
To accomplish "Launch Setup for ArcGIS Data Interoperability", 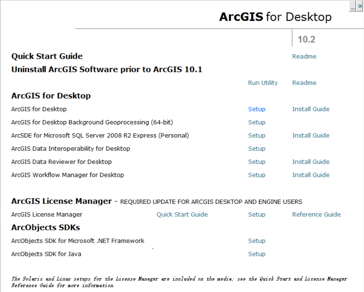I will point(257,149).
